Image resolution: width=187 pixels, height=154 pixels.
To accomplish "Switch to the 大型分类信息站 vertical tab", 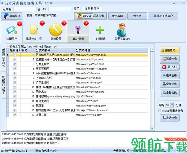I will [4, 57].
